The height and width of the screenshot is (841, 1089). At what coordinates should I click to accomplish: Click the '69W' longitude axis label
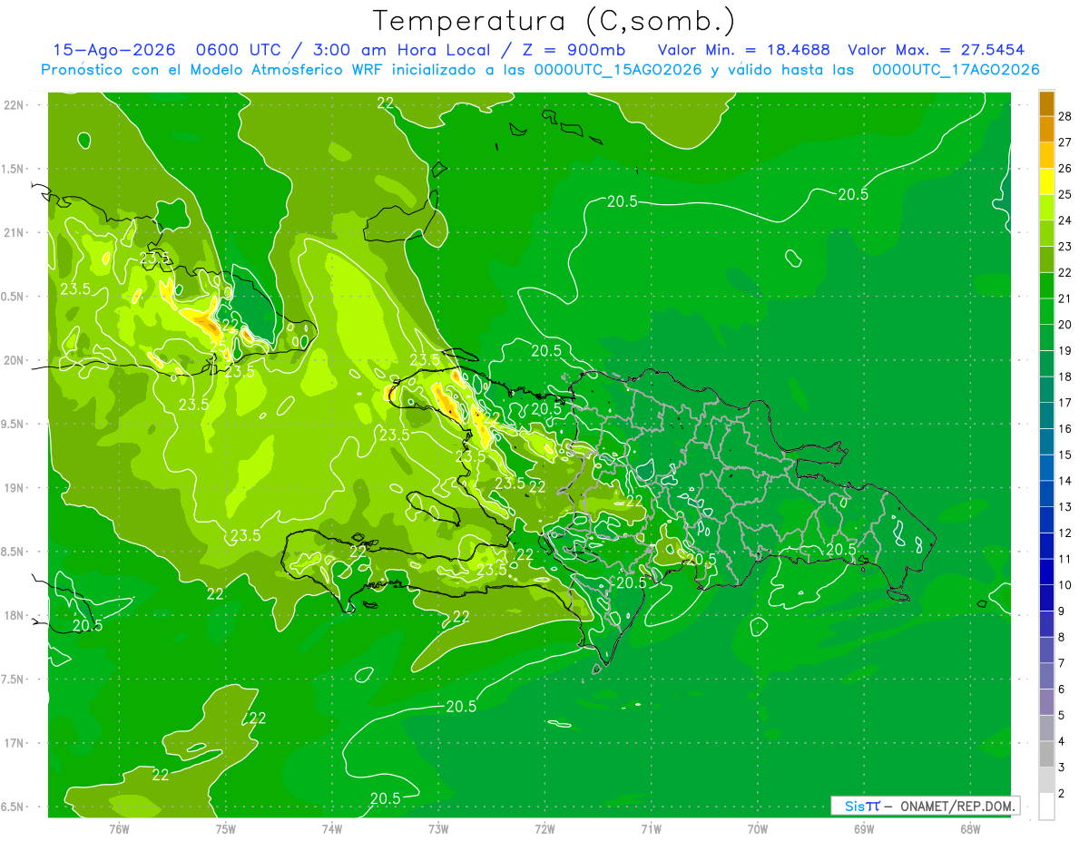(864, 828)
